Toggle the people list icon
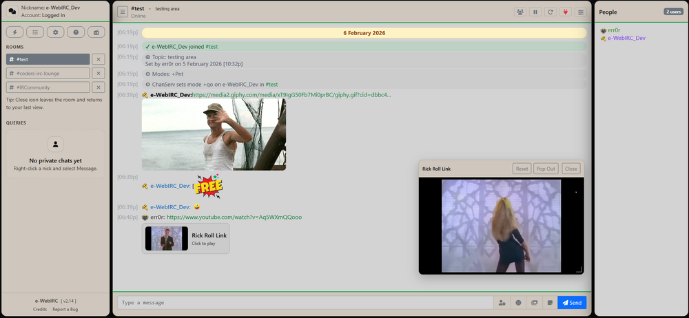Image resolution: width=689 pixels, height=318 pixels. tap(520, 12)
